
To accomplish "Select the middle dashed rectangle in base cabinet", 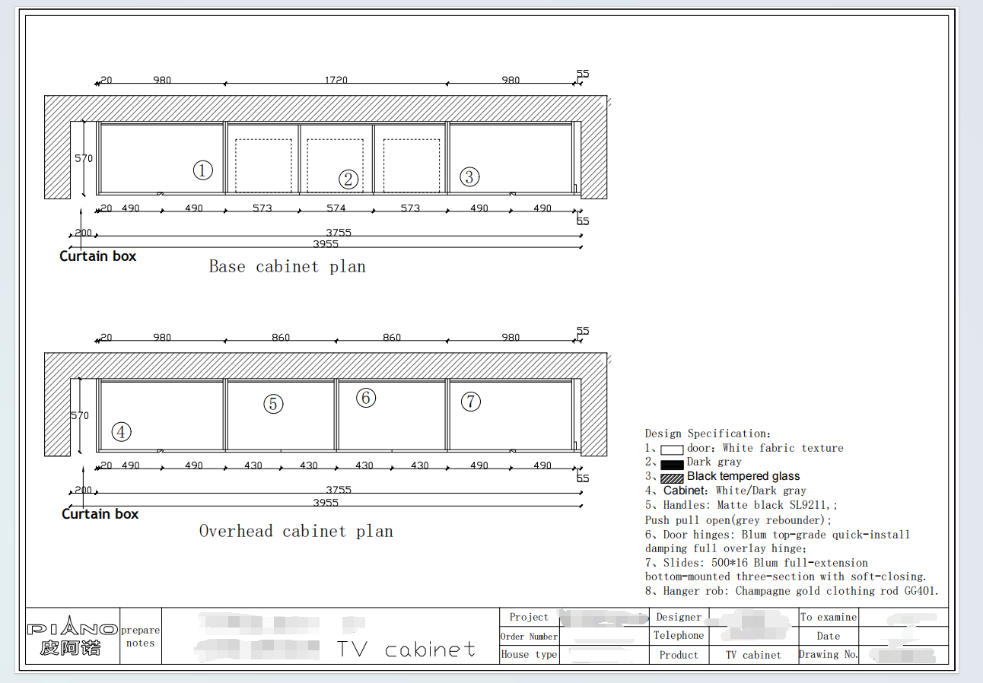I will [336, 165].
